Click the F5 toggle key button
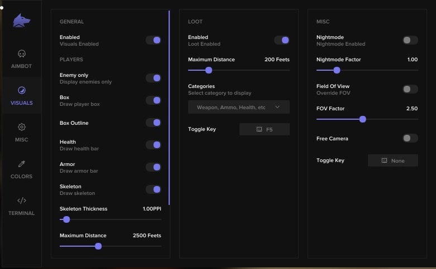The image size is (436, 269). [x=265, y=129]
